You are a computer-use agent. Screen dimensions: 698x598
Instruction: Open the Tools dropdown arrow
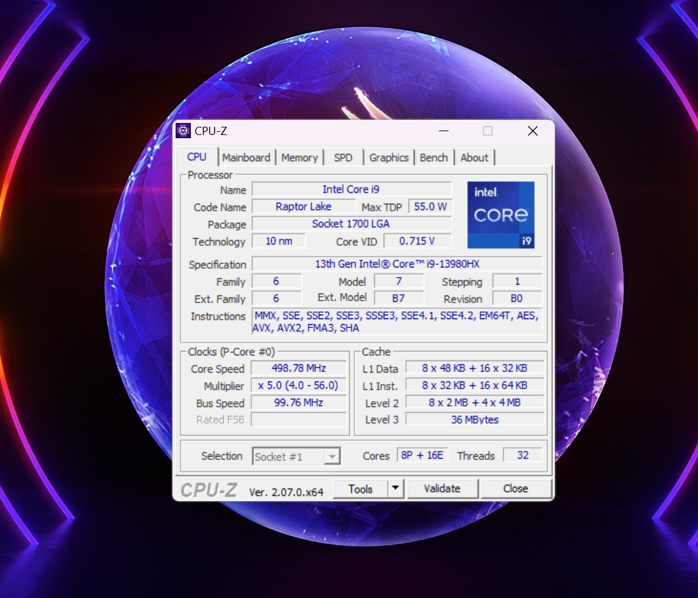(395, 488)
